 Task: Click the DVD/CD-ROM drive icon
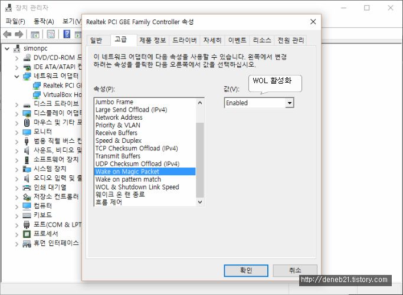coord(27,58)
